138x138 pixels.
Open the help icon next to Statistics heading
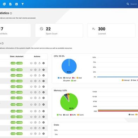(11, 13)
